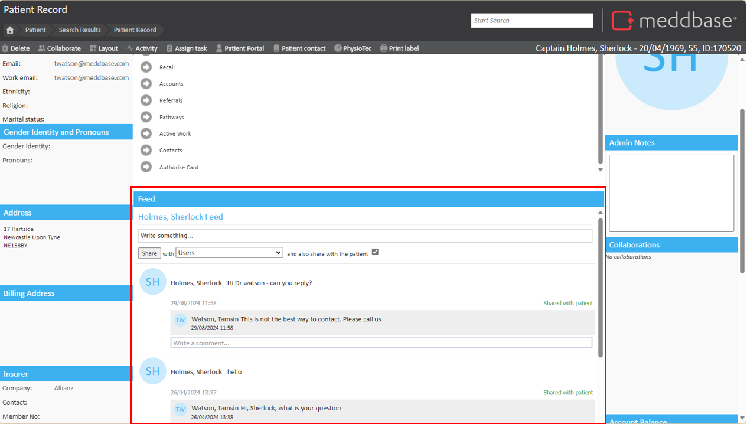Click the arrow icon next to Referrals
Image resolution: width=747 pixels, height=424 pixels.
[x=146, y=100]
